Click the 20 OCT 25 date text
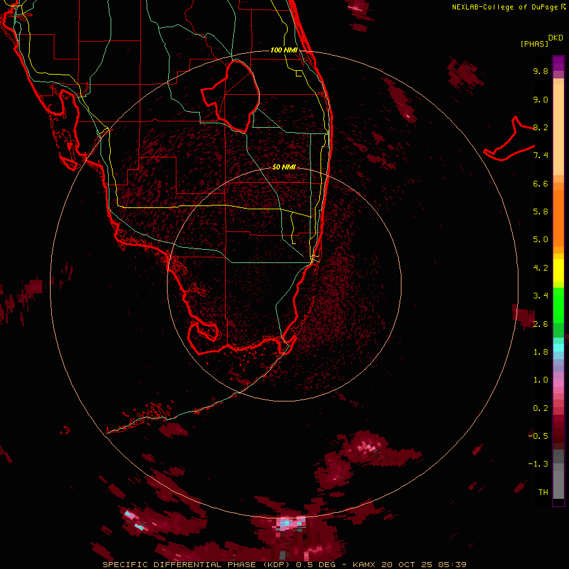Screen dimensions: 569x569 (405, 565)
